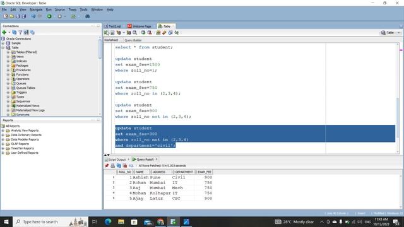Screen dimensions: 404x227
Task: Click the red pin icon in Query Result
Action: [107, 165]
